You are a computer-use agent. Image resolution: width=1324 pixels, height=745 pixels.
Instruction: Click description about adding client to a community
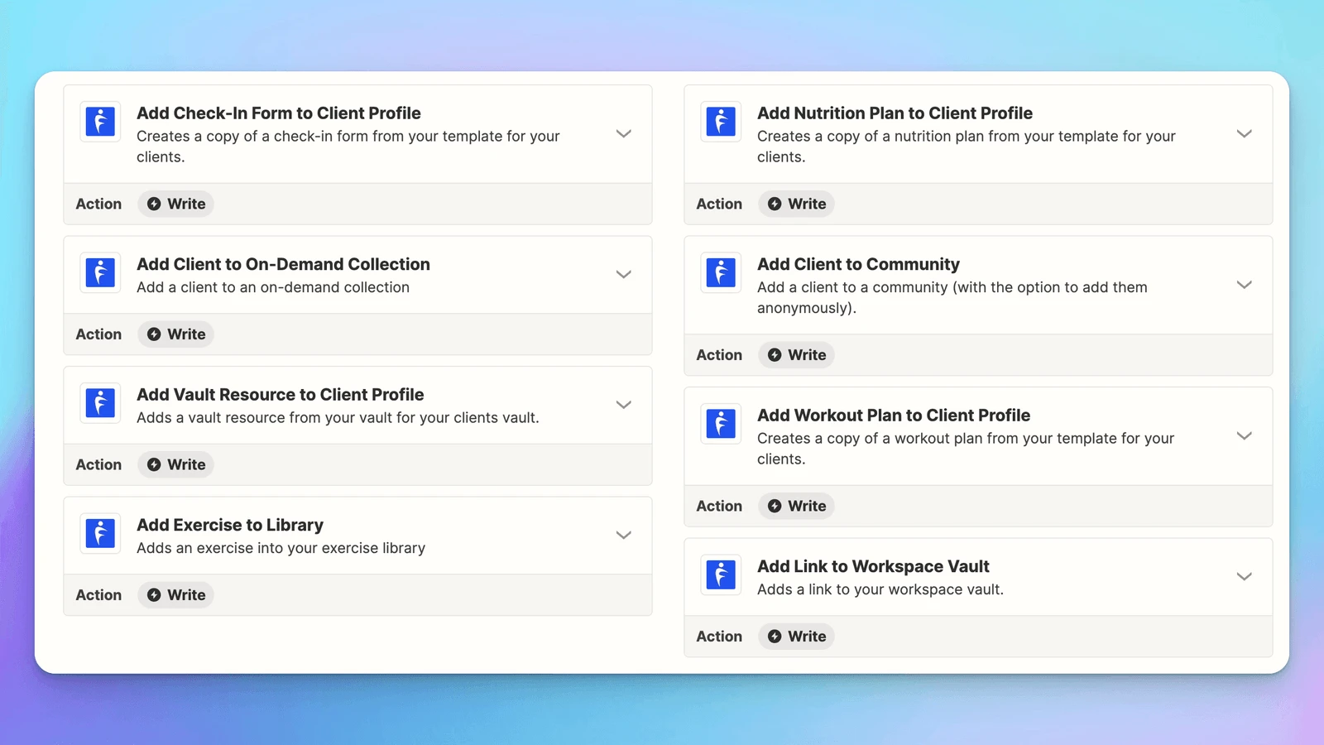pyautogui.click(x=952, y=298)
